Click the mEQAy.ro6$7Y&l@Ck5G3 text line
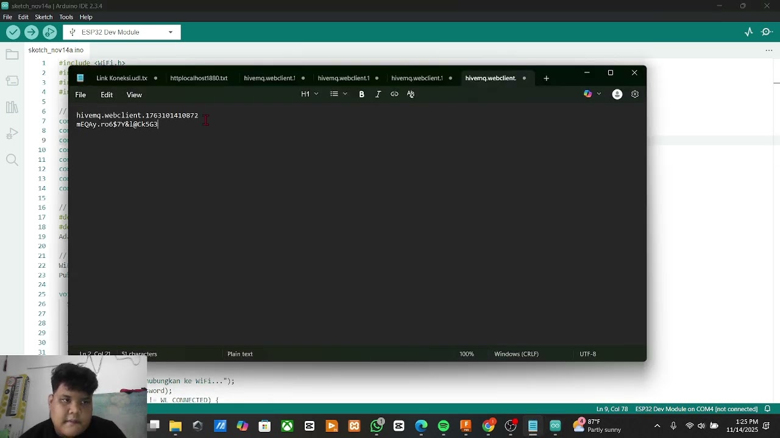The width and height of the screenshot is (780, 438). coord(117,124)
